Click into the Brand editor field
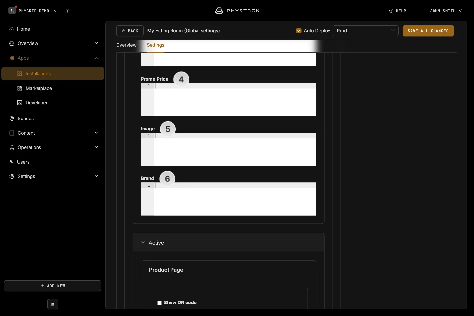This screenshot has width=474, height=316. pos(228,199)
